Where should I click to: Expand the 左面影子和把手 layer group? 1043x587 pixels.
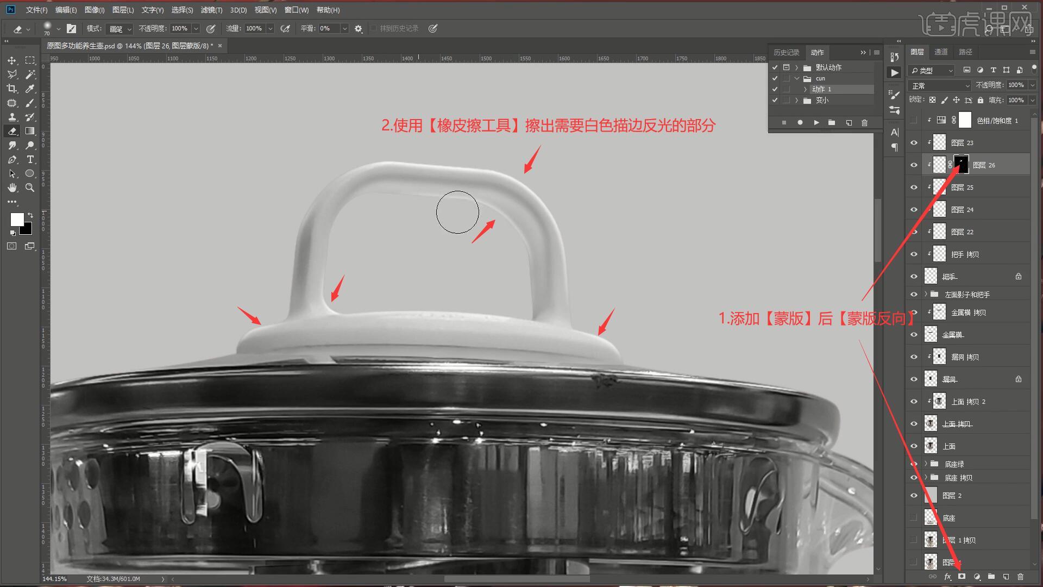926,294
